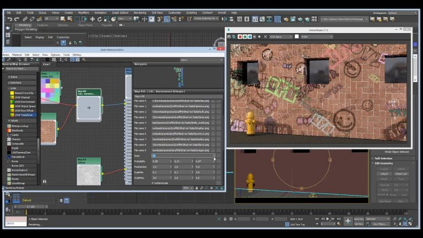Click the Align tool icon
Viewport: 423px width, 238px height.
point(231,19)
